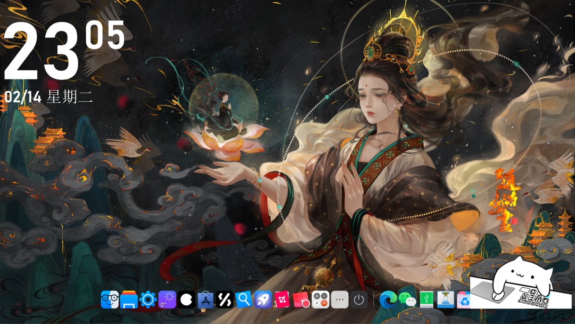Open Microsoft Edge browser from dock
Image resolution: width=575 pixels, height=324 pixels.
[x=388, y=299]
